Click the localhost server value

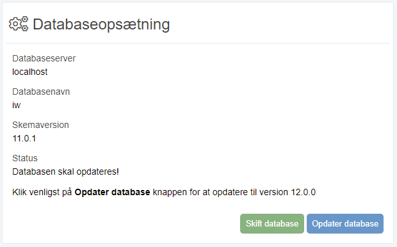click(30, 72)
